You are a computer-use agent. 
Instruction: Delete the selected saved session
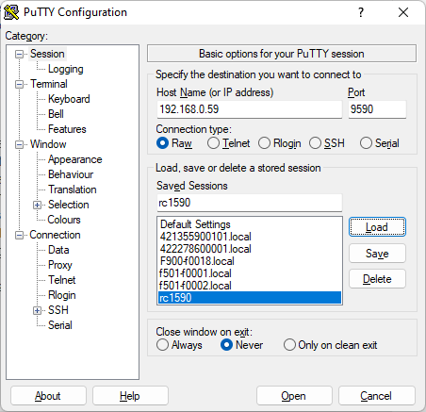click(377, 279)
